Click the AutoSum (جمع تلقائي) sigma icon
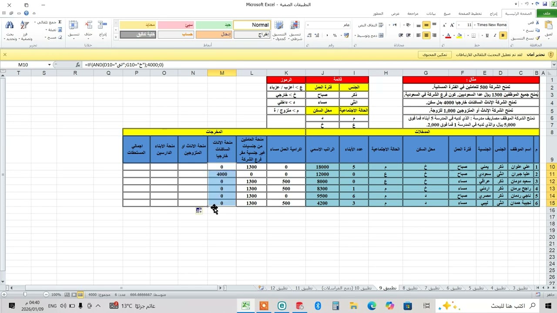 [x=60, y=22]
